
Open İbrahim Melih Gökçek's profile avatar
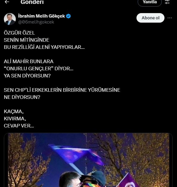point(10,19)
